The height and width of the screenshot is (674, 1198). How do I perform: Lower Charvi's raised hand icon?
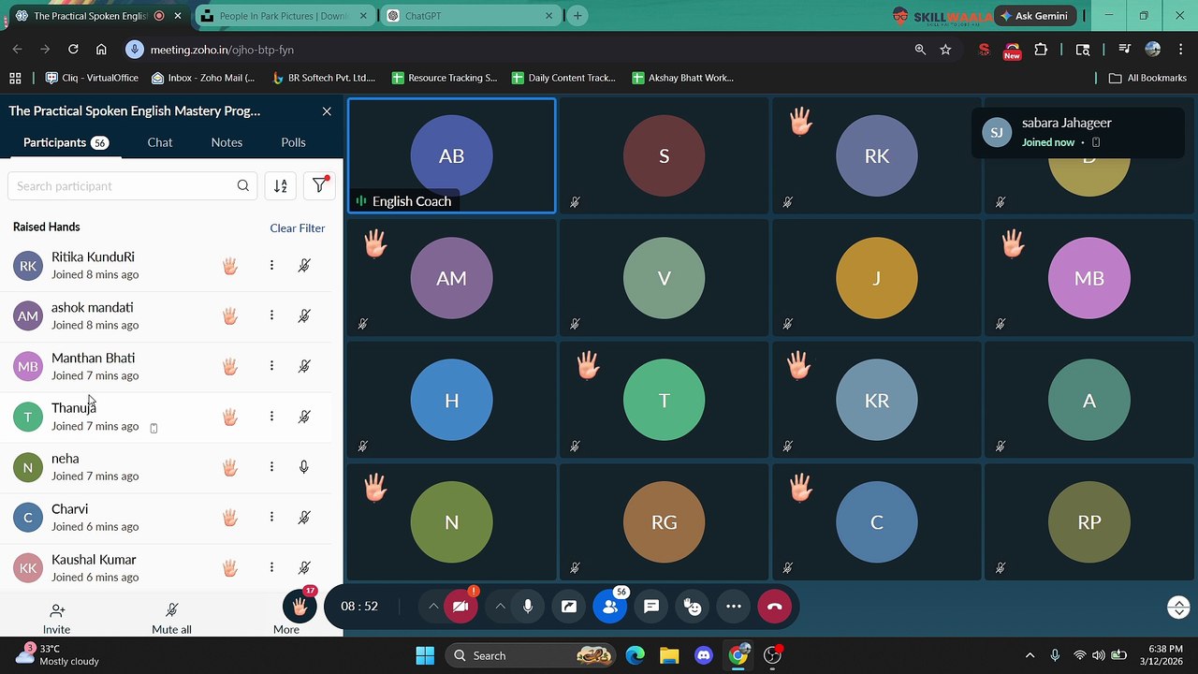[230, 518]
